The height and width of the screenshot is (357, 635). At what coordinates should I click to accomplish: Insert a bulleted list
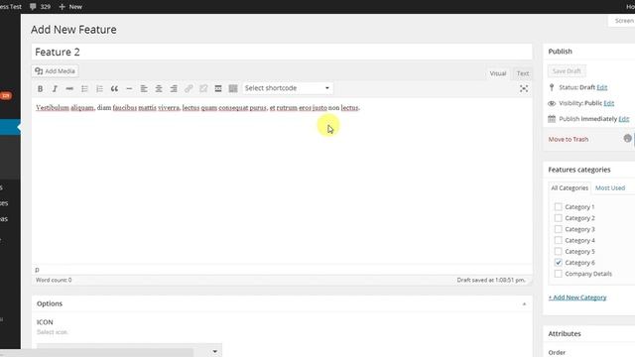(x=84, y=88)
